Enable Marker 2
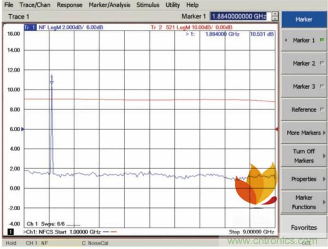The image size is (328, 249). 303,63
